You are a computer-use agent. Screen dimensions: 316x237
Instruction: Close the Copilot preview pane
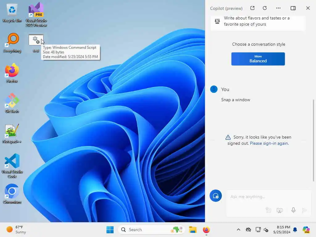pyautogui.click(x=308, y=8)
